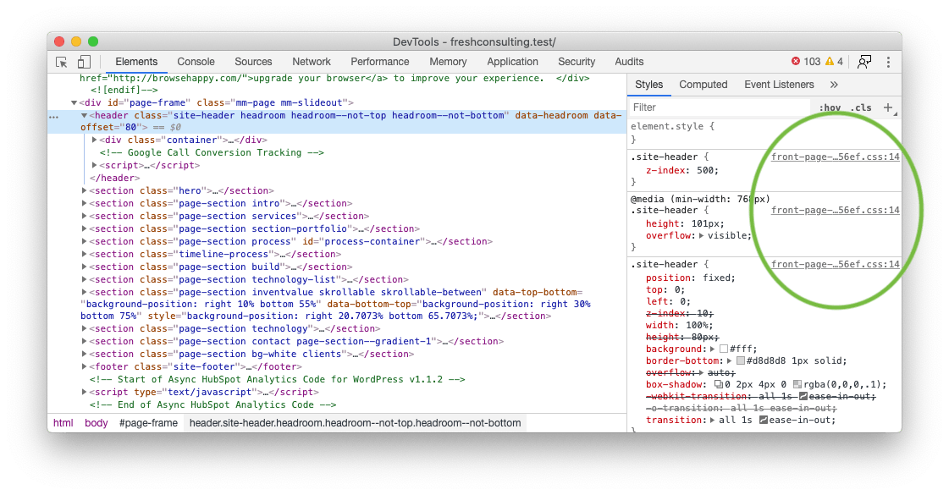Click the z-index: 500 declaration
The image size is (949, 495).
coord(682,171)
